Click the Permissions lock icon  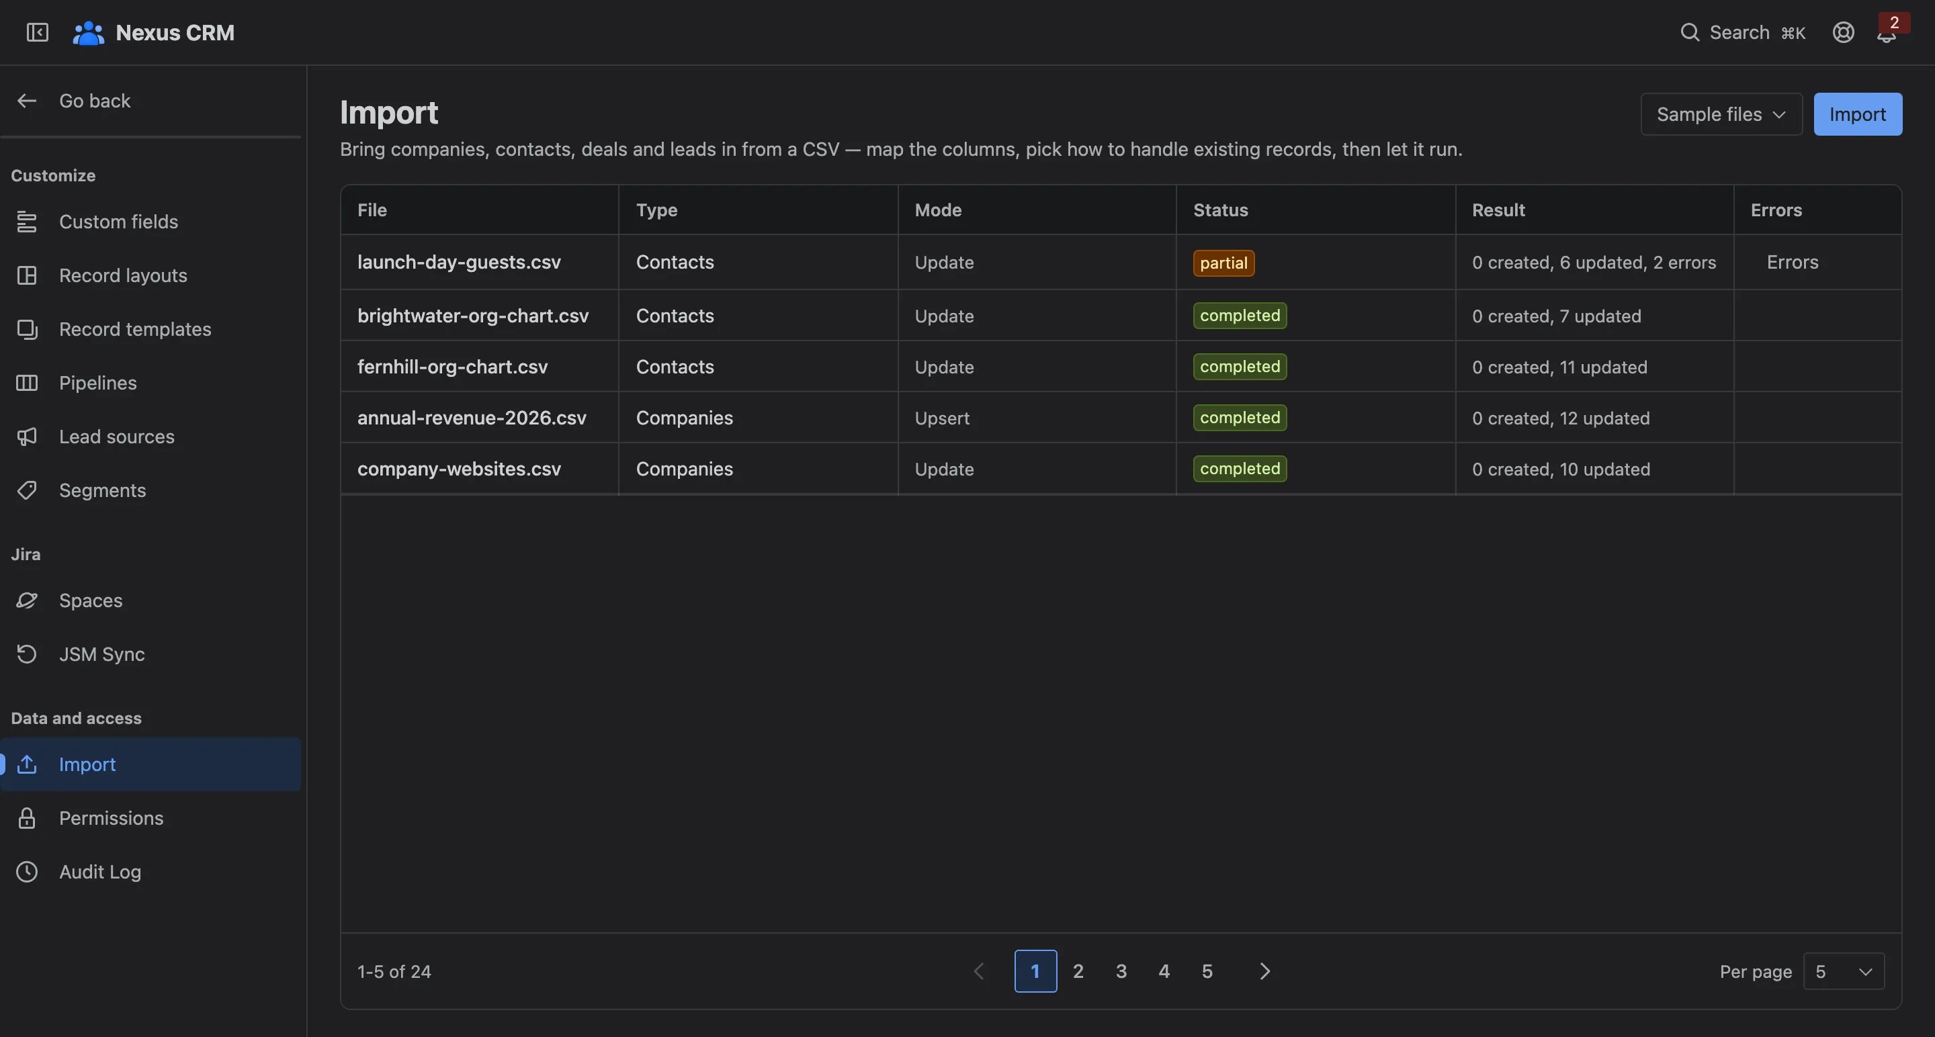pos(27,818)
